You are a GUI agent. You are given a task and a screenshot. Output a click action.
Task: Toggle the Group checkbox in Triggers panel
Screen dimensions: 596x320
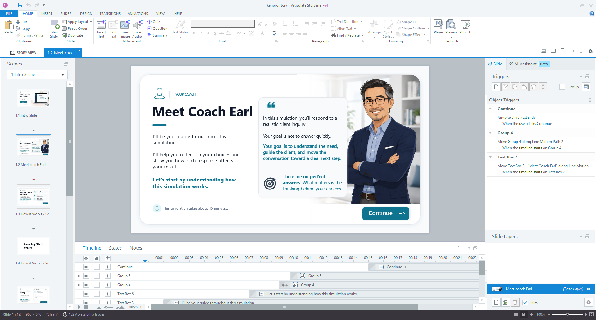562,87
